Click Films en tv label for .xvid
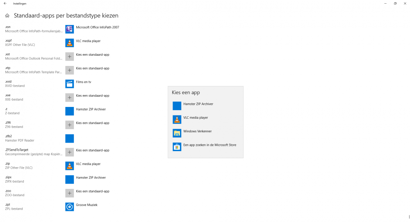 pos(83,82)
